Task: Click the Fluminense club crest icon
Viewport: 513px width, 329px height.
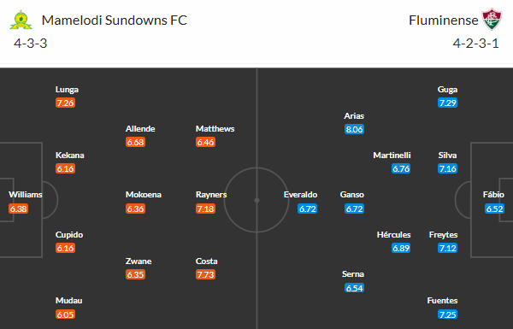Action: point(492,20)
